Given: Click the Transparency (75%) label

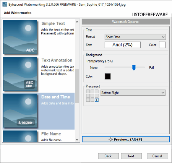Looking at the screenshot, I should pyautogui.click(x=99, y=61).
